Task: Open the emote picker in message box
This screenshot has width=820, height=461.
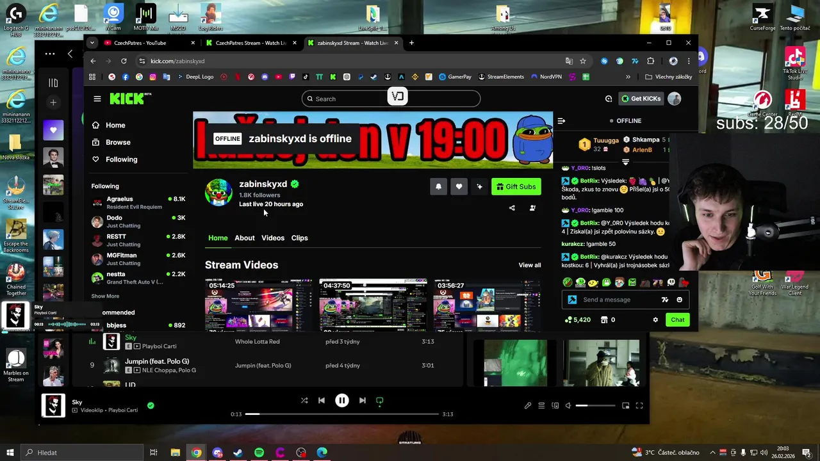Action: (680, 300)
